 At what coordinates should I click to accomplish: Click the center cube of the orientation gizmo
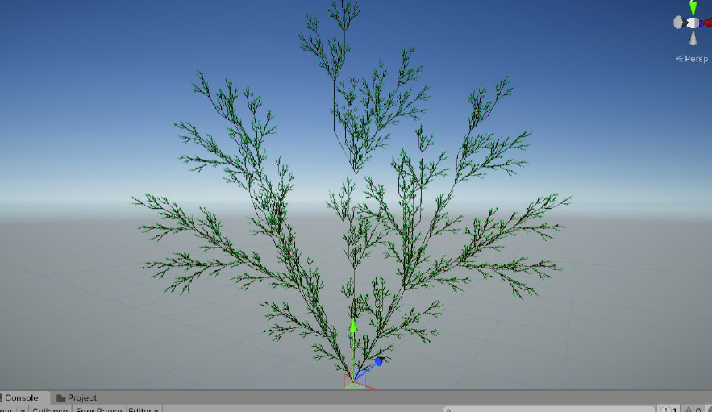(693, 23)
